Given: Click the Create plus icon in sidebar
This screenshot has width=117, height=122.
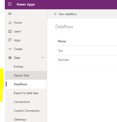Looking at the screenshot, I should (10, 49).
